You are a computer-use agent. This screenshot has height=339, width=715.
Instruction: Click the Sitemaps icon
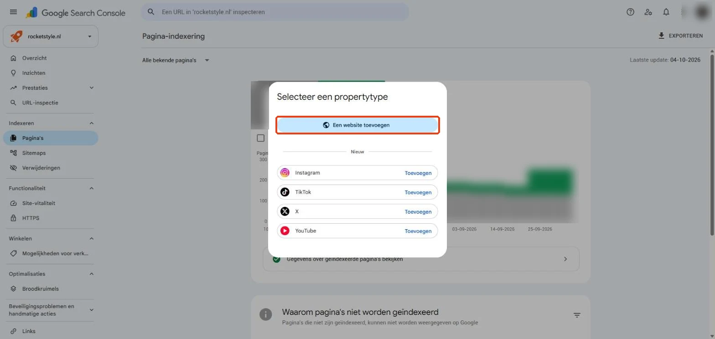(x=13, y=153)
